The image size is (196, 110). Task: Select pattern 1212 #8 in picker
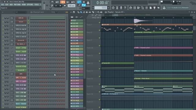pos(77,41)
